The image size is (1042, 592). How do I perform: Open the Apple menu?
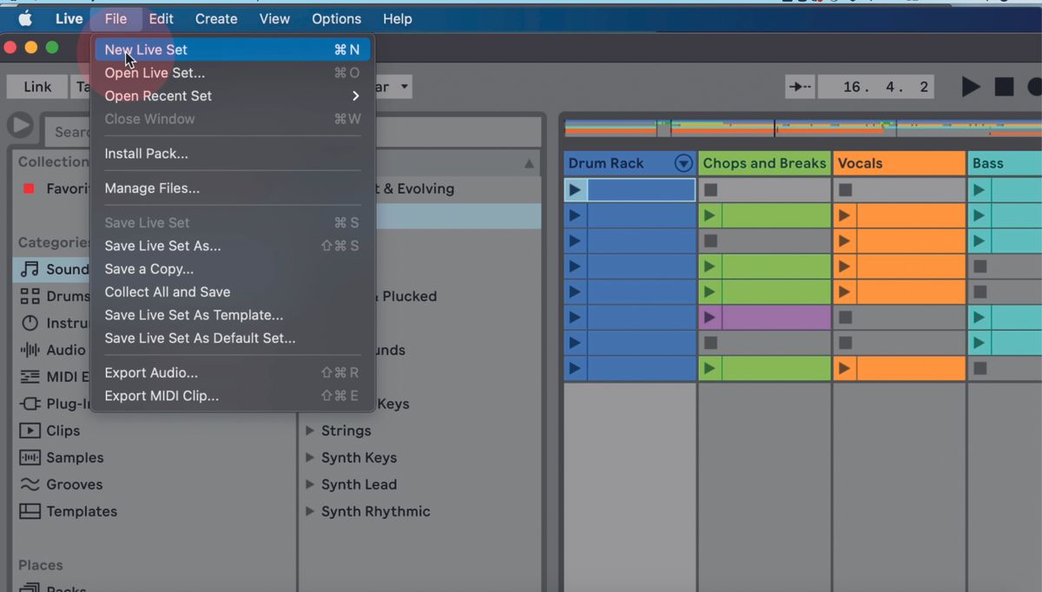(25, 18)
